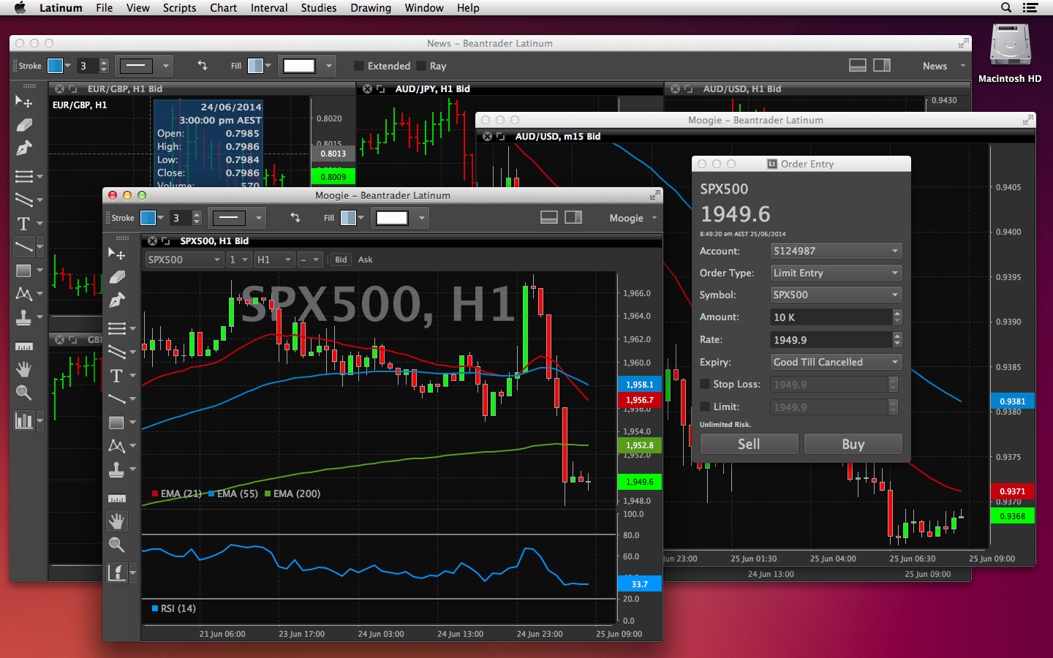The height and width of the screenshot is (658, 1053).
Task: Open the Symbol dropdown in Order Entry
Action: pyautogui.click(x=836, y=295)
